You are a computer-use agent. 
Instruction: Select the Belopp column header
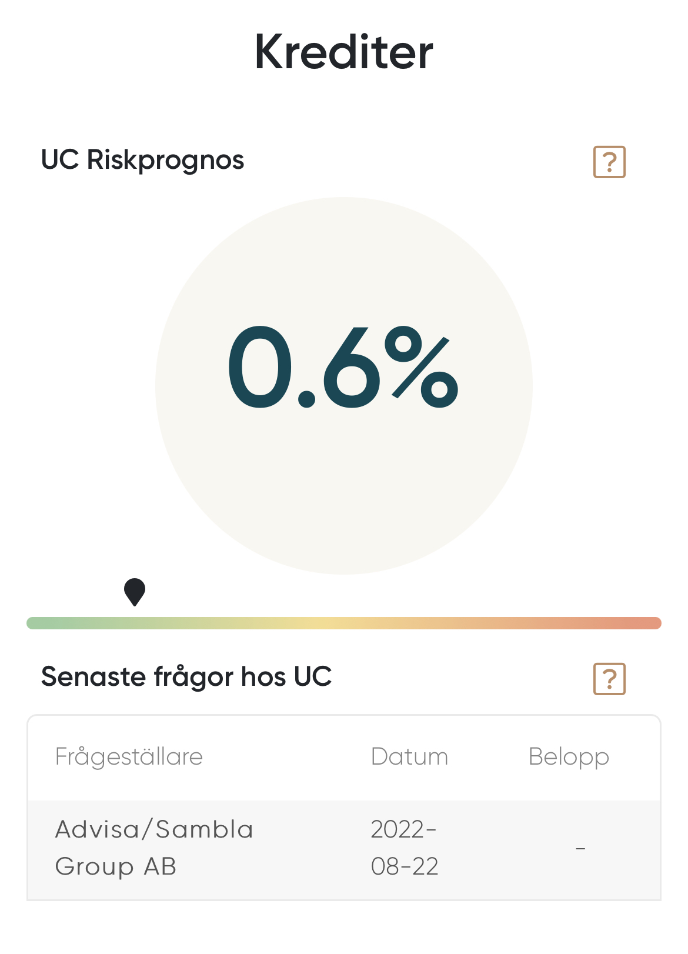click(x=569, y=757)
